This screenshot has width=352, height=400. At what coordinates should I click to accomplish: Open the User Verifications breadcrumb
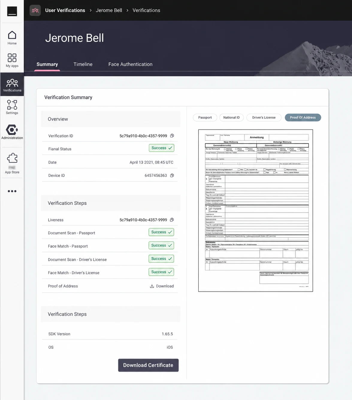click(x=65, y=10)
